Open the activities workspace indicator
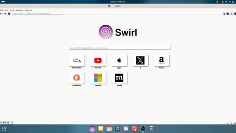Viewport: 236px width, 133px height. 4,2
